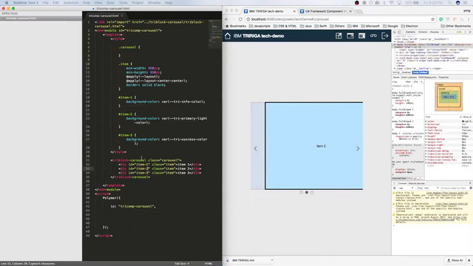Select the first carousel dot indicator
The height and width of the screenshot is (266, 473).
click(301, 192)
